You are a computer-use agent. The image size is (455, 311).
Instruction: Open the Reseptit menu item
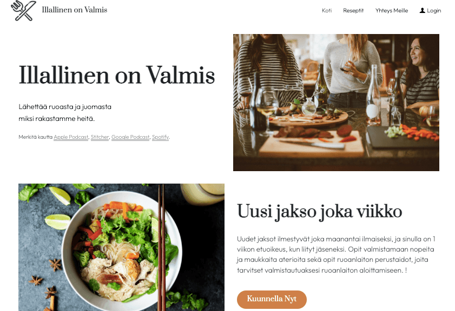pyautogui.click(x=353, y=10)
